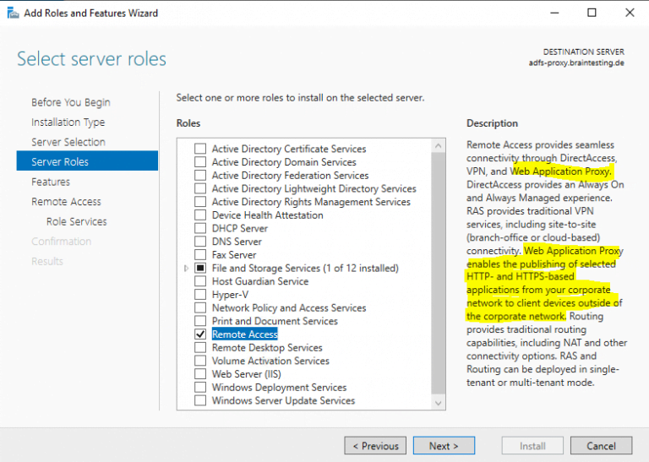Minimize the wizard window

tap(554, 13)
